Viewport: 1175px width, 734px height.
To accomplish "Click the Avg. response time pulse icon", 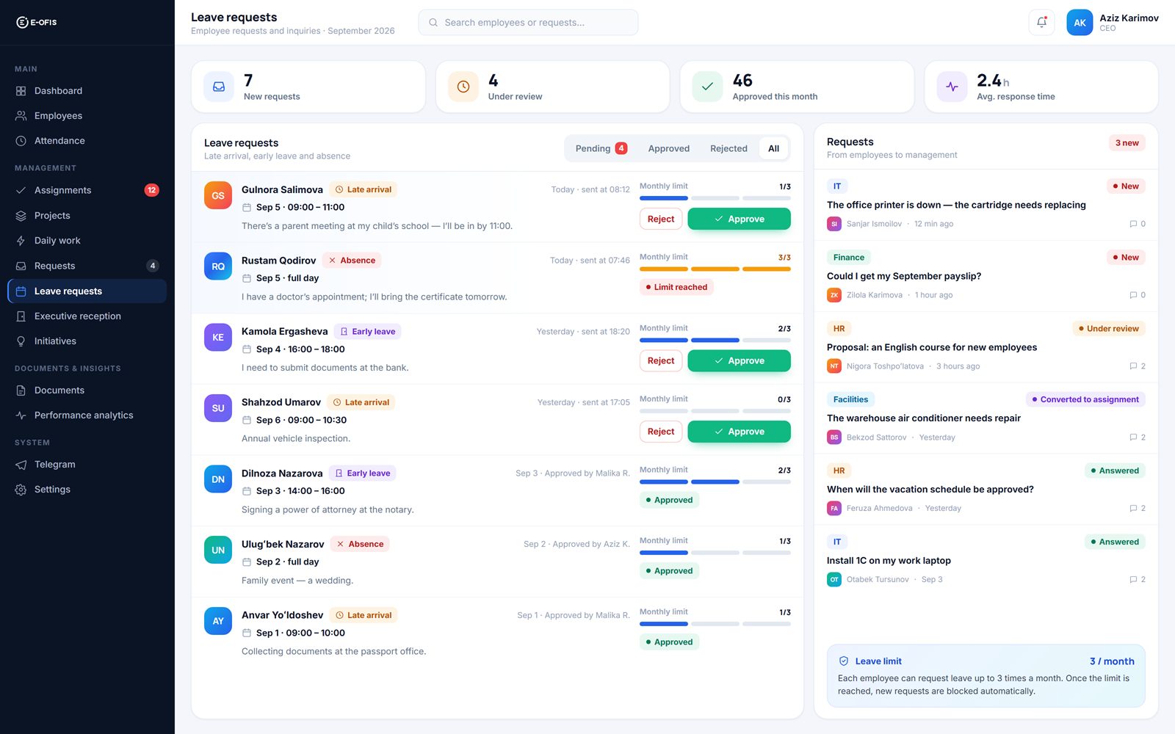I will tap(952, 87).
